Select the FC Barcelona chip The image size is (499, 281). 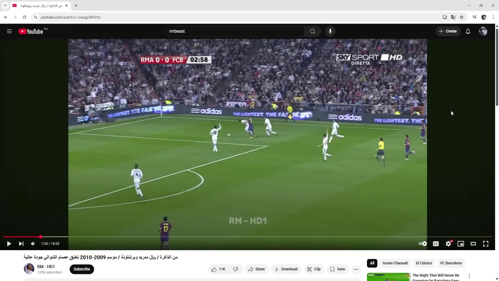[x=451, y=263]
